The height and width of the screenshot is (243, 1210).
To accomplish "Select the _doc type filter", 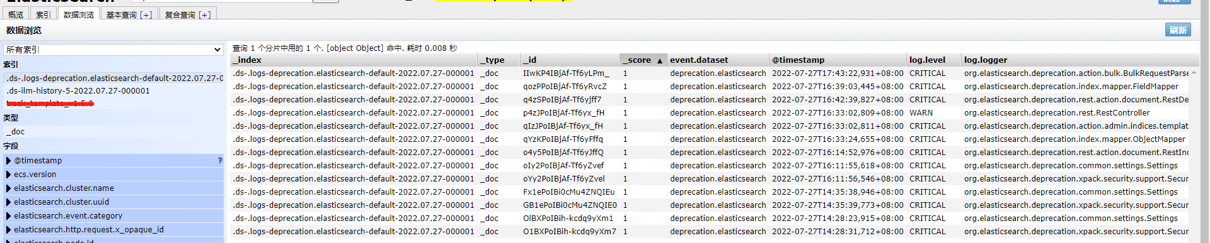I will (x=113, y=132).
